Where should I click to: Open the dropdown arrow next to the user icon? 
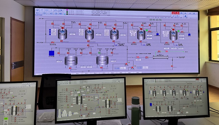tap(197, 13)
